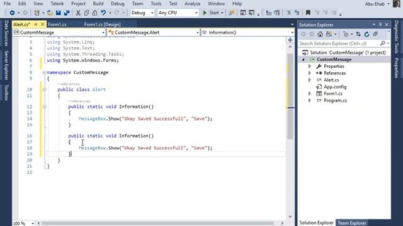
Task: Switch to the Team Explorer tab
Action: click(351, 223)
